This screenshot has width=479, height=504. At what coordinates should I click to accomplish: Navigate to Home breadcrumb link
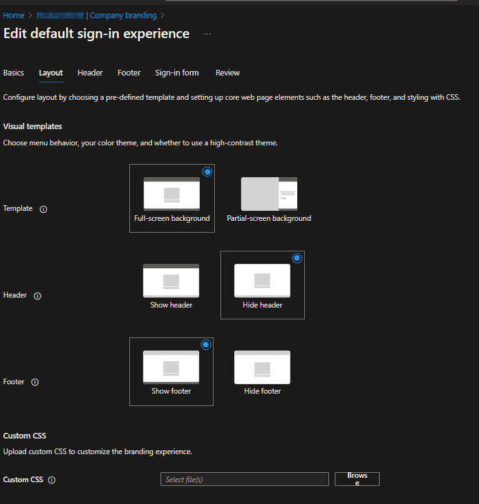(x=14, y=16)
